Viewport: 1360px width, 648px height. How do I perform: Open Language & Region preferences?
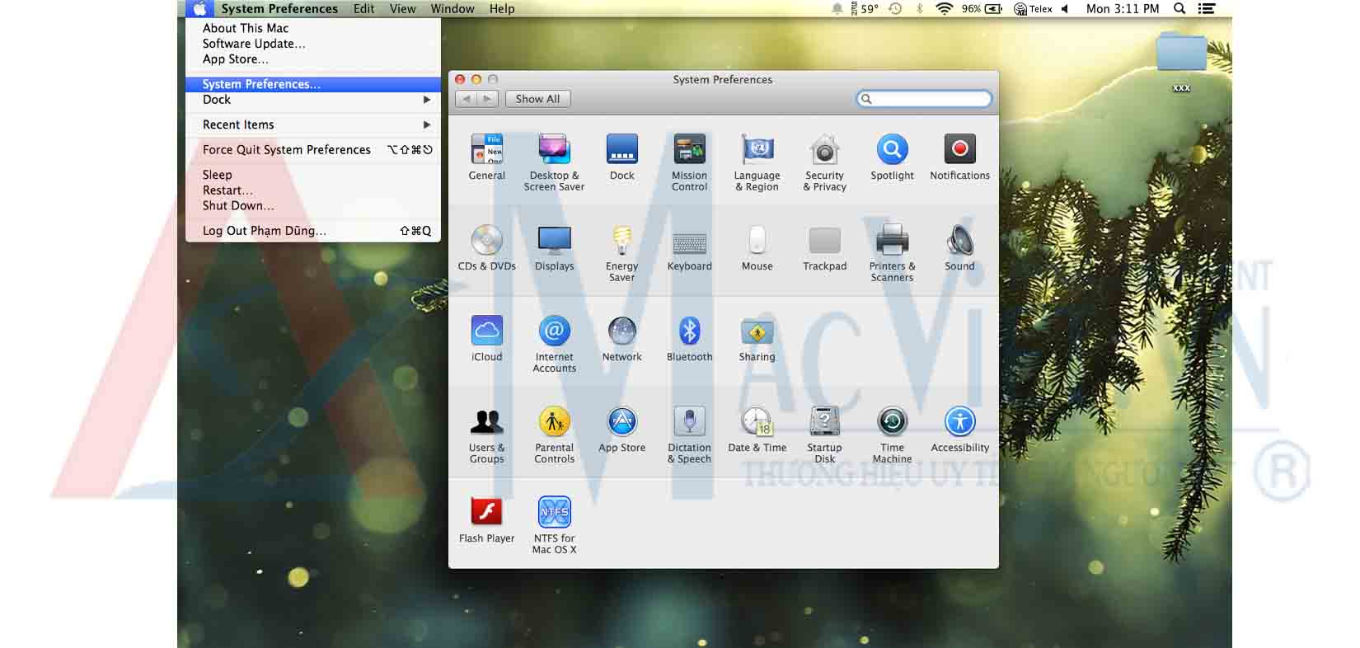click(x=757, y=162)
